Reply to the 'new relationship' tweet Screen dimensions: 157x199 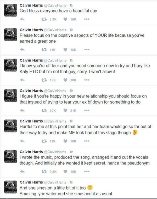tap(23, 111)
